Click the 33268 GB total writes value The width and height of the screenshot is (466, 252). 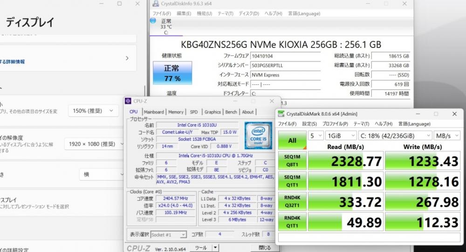click(391, 65)
